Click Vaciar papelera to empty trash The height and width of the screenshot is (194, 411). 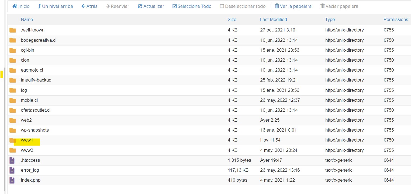point(339,6)
